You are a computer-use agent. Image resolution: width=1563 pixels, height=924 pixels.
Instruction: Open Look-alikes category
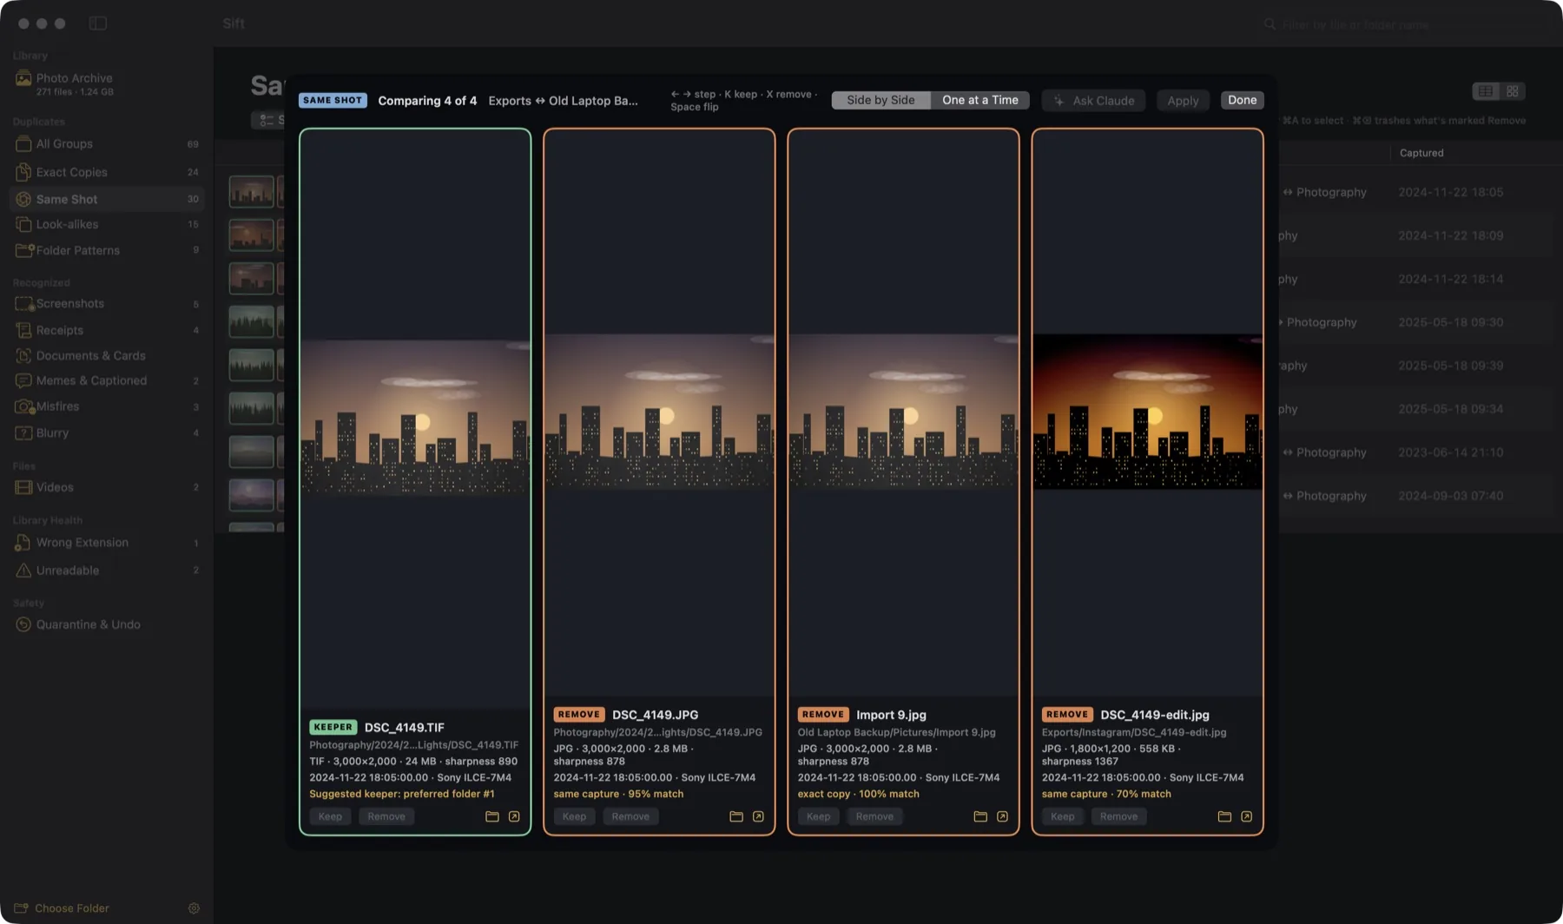(x=107, y=224)
